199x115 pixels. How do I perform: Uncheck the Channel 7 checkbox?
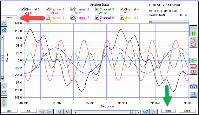coord(72,17)
